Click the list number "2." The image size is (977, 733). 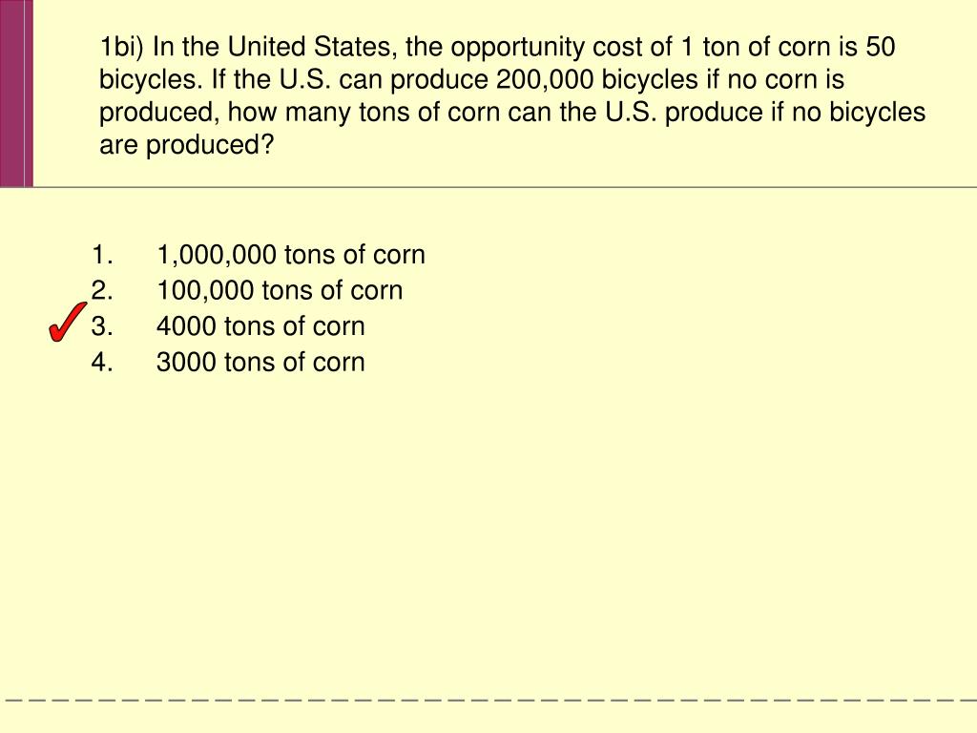tap(102, 290)
